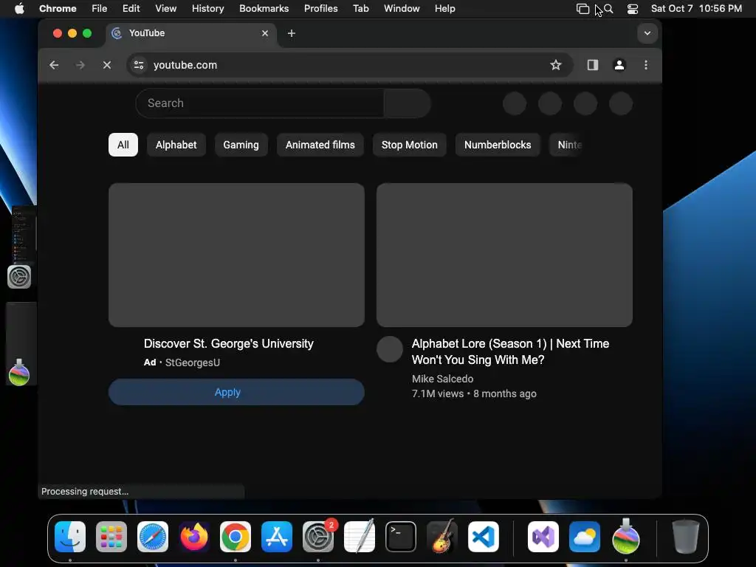Open Control Center in menu bar
This screenshot has width=756, height=567.
(633, 9)
